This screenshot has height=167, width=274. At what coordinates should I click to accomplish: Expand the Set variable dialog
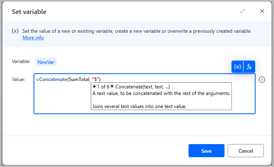(x=243, y=11)
